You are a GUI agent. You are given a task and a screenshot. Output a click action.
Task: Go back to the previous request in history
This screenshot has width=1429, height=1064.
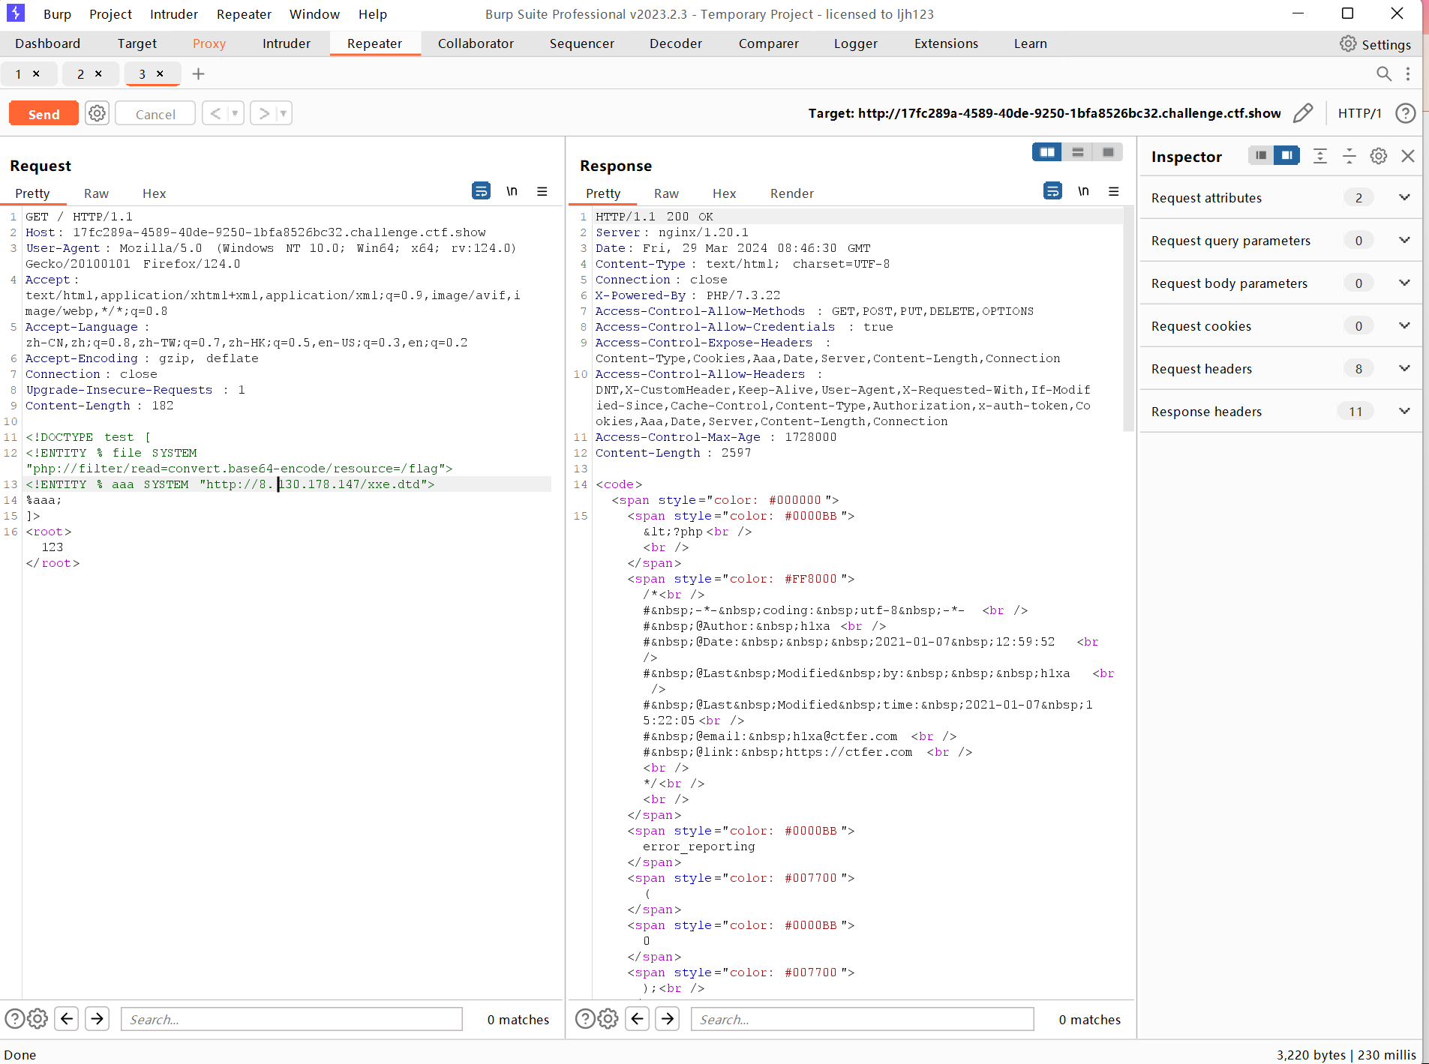[215, 113]
